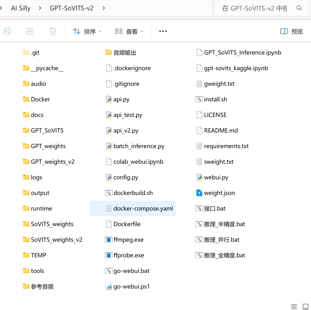Select the .dockerignore file
The height and width of the screenshot is (310, 311).
tap(128, 68)
